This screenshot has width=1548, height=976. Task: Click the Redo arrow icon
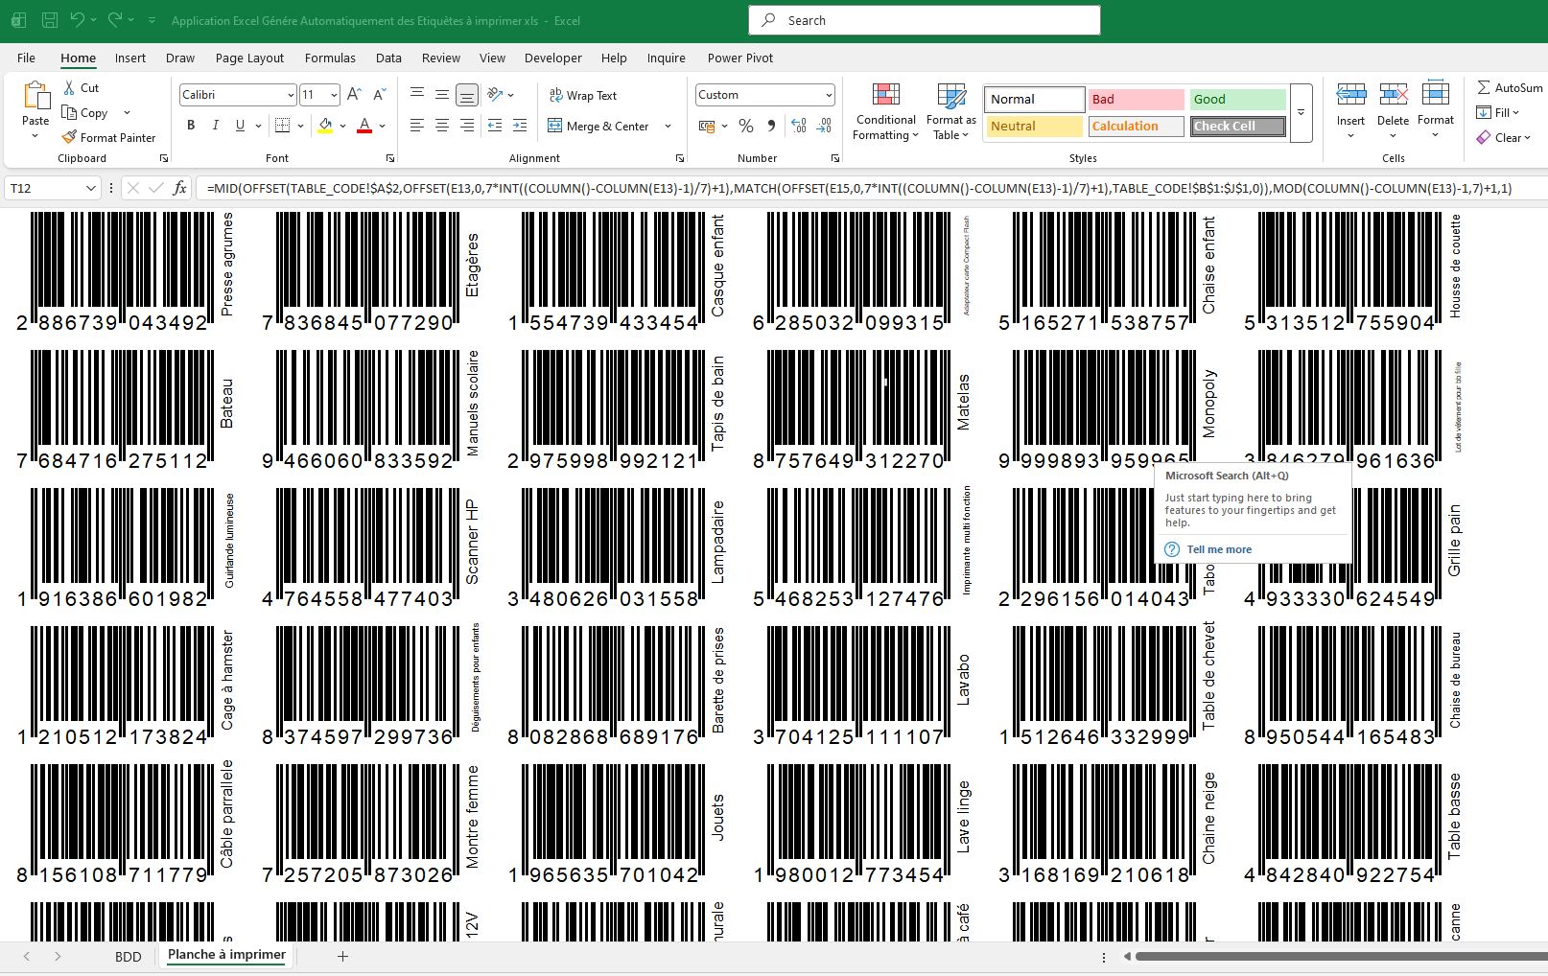click(x=115, y=20)
